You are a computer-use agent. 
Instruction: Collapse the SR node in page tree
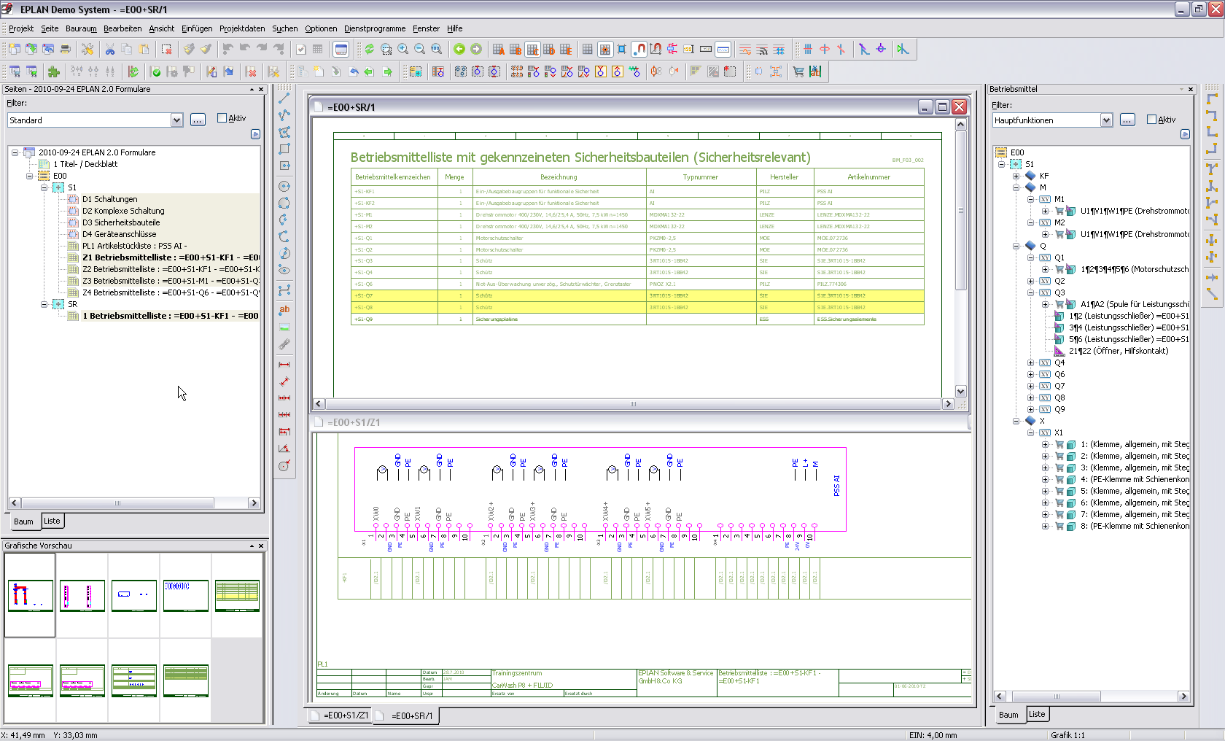click(44, 304)
